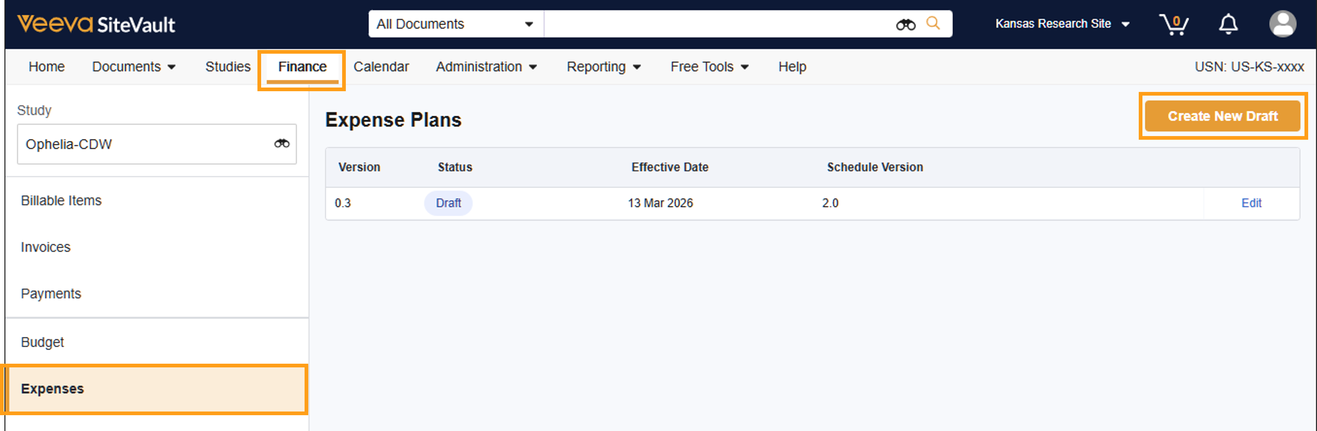Screen dimensions: 1317x431
Task: Click binoculars icon in search bar
Action: click(905, 24)
